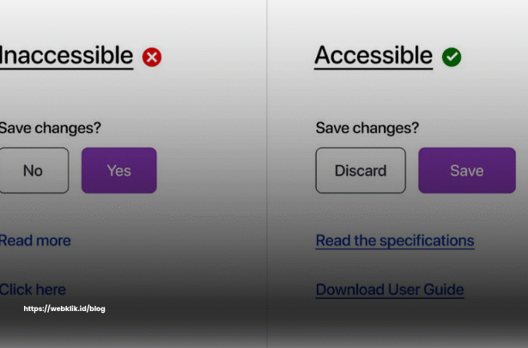Click the Inaccessible heading text
Viewport: 528px width, 348px height.
tap(66, 55)
